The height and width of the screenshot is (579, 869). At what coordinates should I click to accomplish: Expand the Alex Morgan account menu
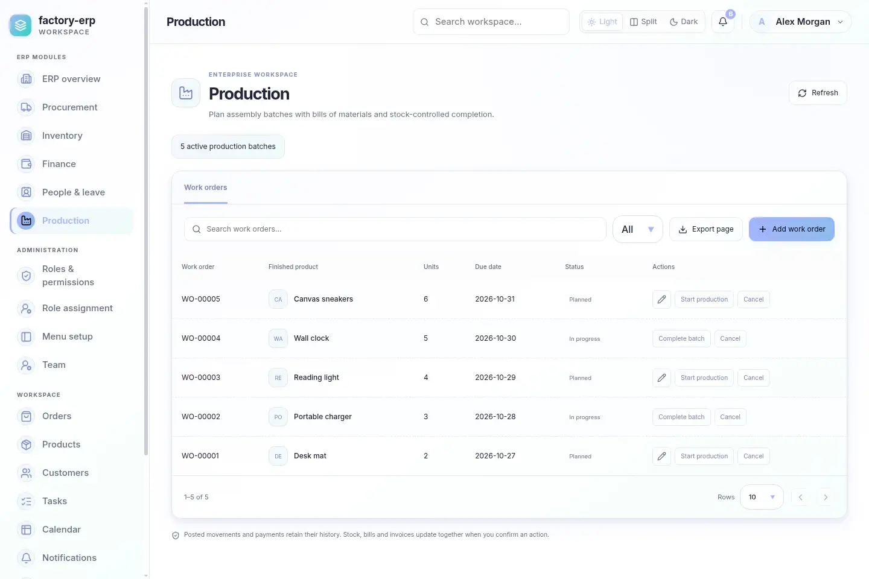pyautogui.click(x=800, y=22)
